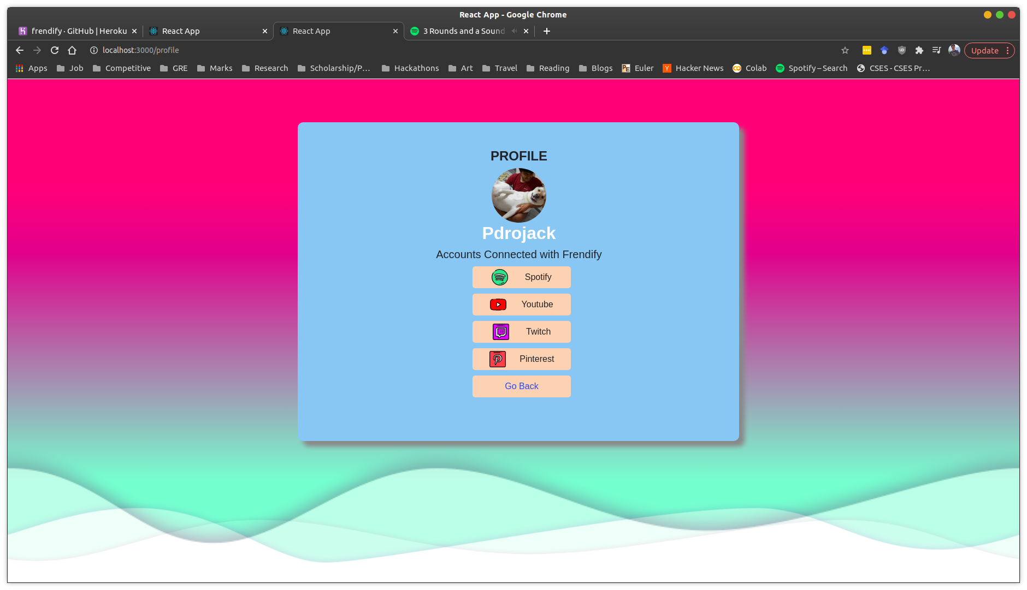
Task: Click the Update button in Chrome toolbar
Action: [x=984, y=50]
